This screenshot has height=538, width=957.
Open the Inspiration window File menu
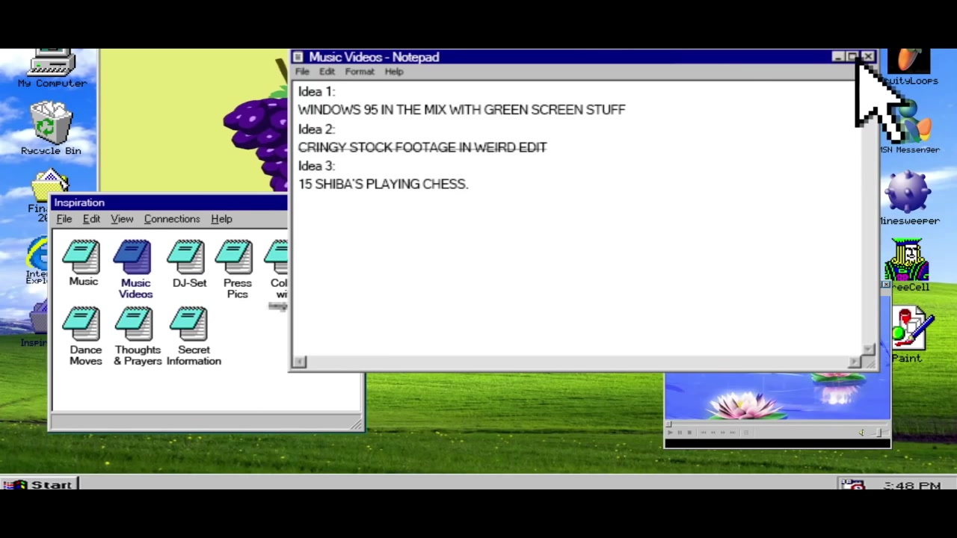(64, 219)
